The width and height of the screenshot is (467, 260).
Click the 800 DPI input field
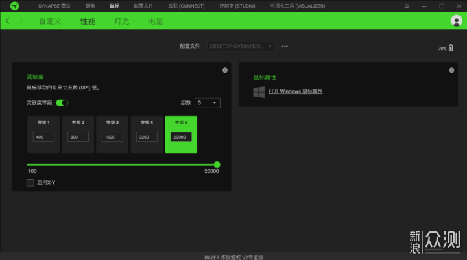(x=78, y=137)
